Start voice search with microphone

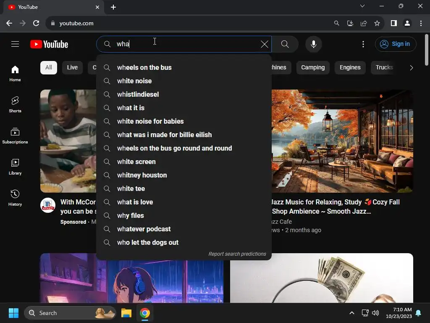pyautogui.click(x=313, y=44)
